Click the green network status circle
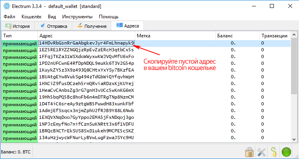The height and width of the screenshot is (159, 299). coord(286,151)
